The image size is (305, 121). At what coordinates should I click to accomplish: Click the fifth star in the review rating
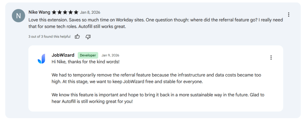pos(76,13)
